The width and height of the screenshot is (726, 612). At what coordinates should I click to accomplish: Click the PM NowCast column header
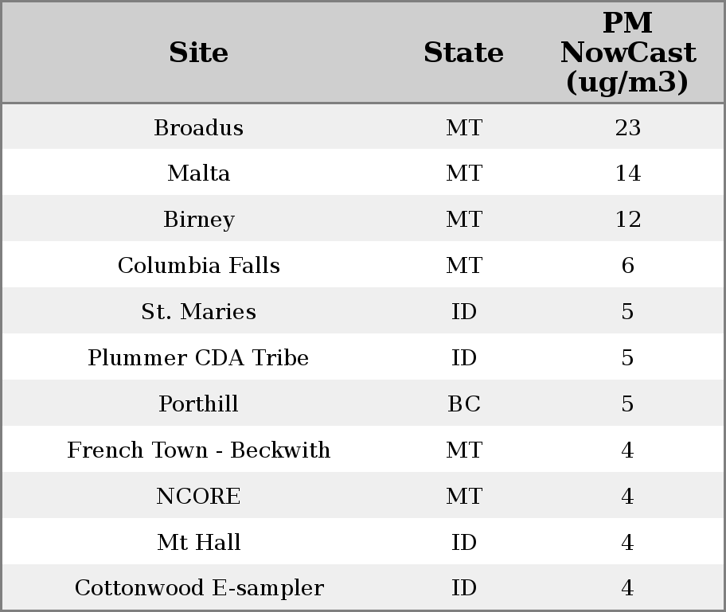(x=627, y=53)
